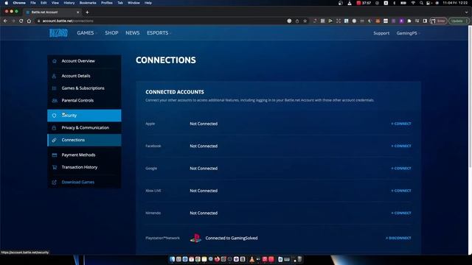Open the Account Overview home icon
The height and width of the screenshot is (265, 472).
click(x=54, y=61)
